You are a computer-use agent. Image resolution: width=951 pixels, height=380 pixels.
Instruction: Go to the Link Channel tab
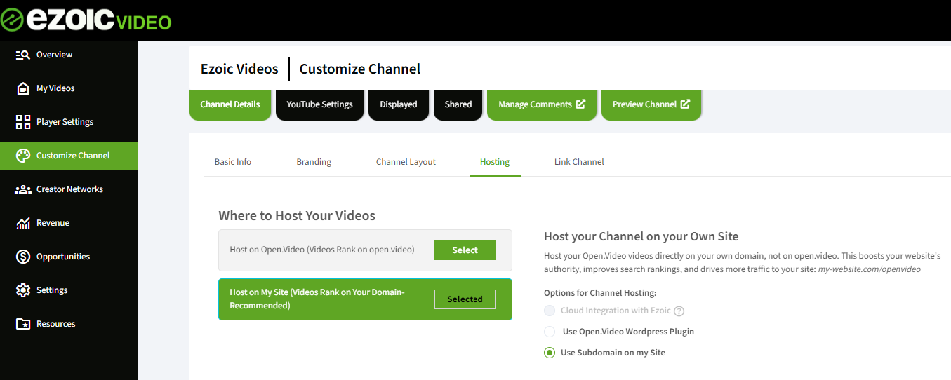point(579,162)
